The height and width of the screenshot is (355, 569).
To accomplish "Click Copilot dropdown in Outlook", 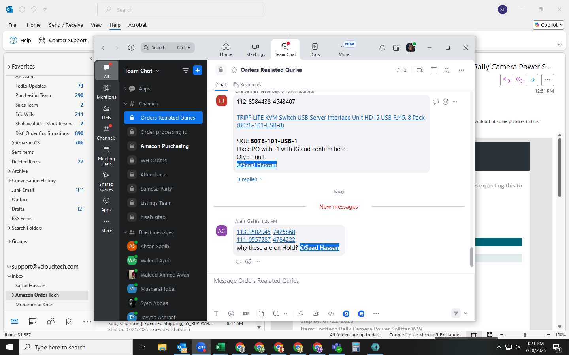I will [549, 25].
